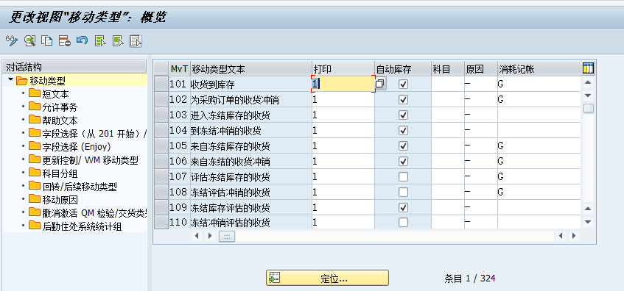Select row 101 via its row selector
Image resolution: width=624 pixels, height=291 pixels.
(x=161, y=85)
